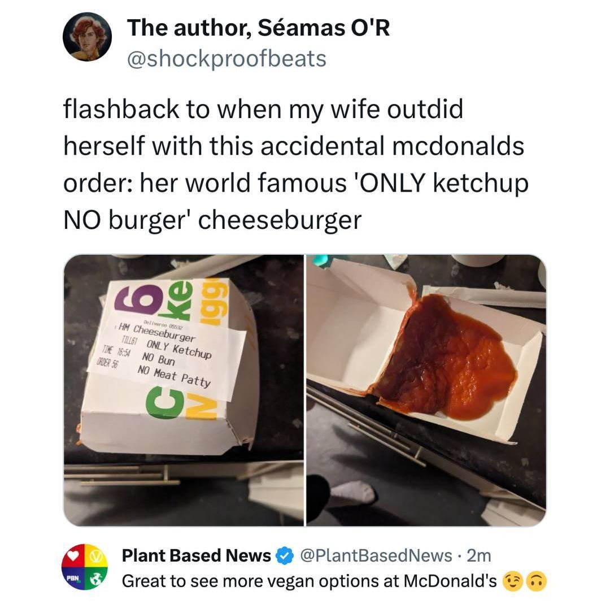The height and width of the screenshot is (604, 610).
Task: Click the vegan options reply text
Action: [310, 581]
